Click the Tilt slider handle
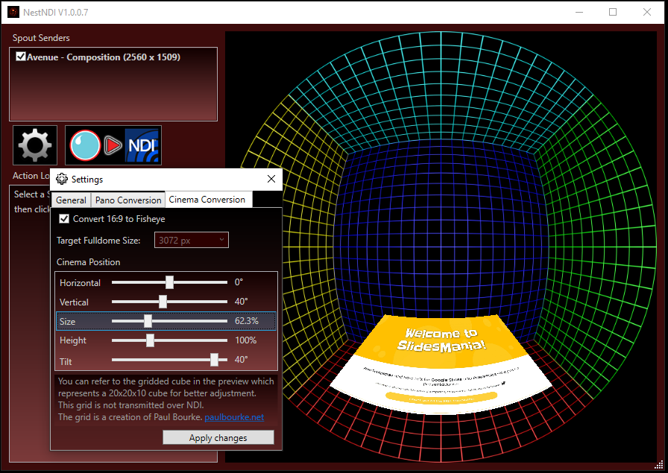This screenshot has height=473, width=668. [215, 360]
